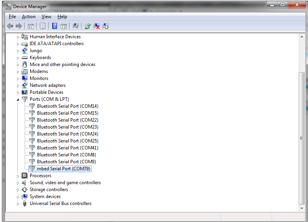Click the Disable device toolbar icon
308x222 pixels.
105,26
